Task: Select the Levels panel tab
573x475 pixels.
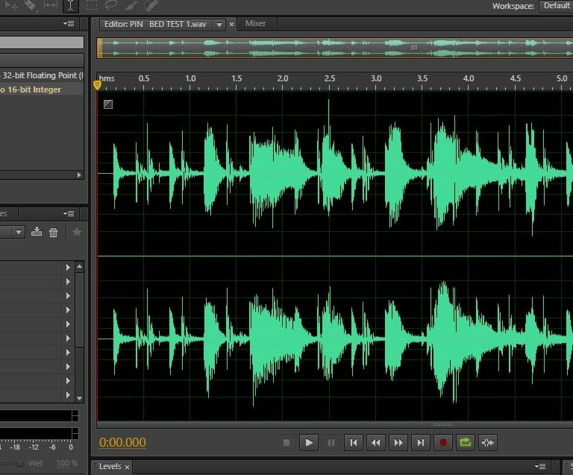Action: (110, 466)
